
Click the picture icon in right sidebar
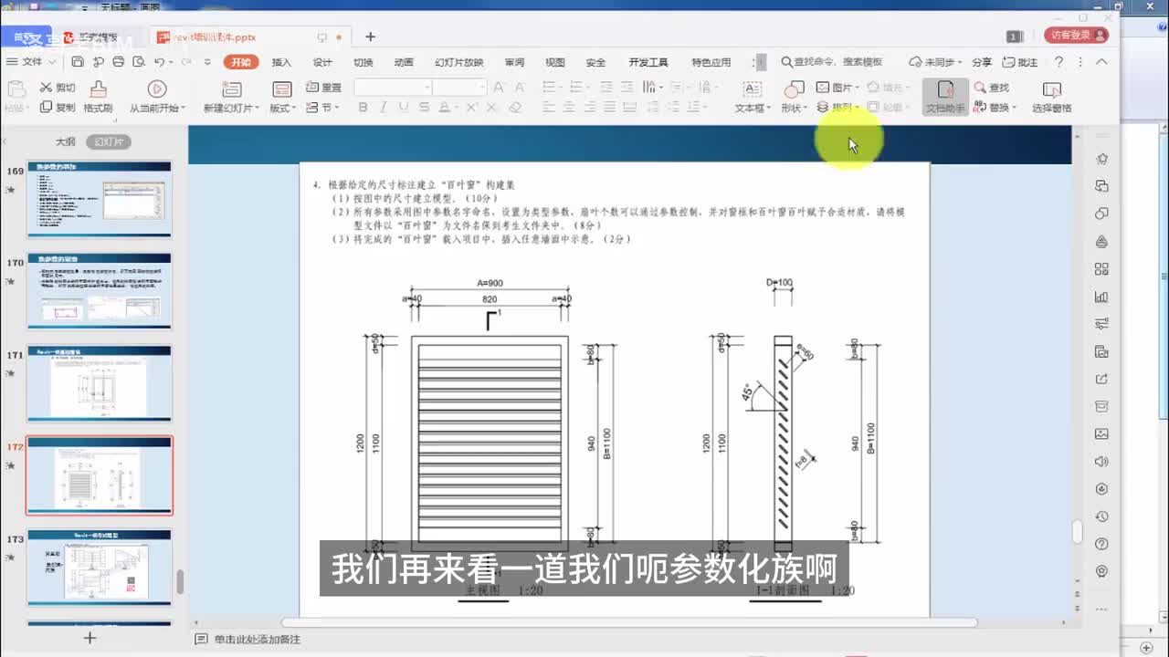(x=1101, y=433)
